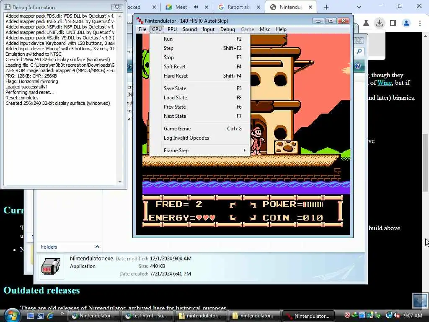This screenshot has width=429, height=322.
Task: Open Game Genie from CPU menu
Action: 200,129
